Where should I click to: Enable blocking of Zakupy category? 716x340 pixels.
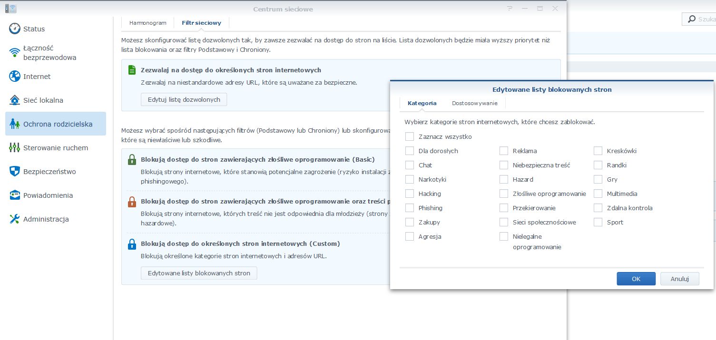pos(410,222)
